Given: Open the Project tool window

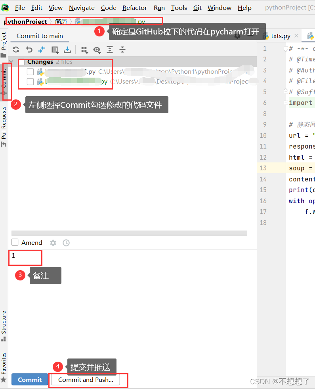Looking at the screenshot, I should click(4, 45).
